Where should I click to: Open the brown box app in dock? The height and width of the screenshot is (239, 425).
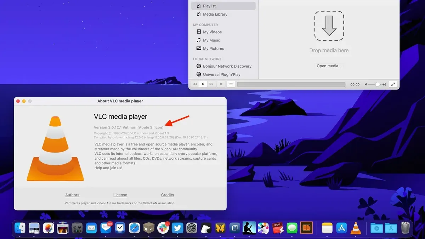coord(149,228)
